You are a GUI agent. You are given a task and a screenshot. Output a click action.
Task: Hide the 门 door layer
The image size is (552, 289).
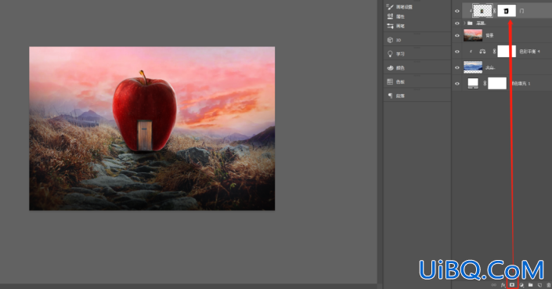tap(457, 11)
